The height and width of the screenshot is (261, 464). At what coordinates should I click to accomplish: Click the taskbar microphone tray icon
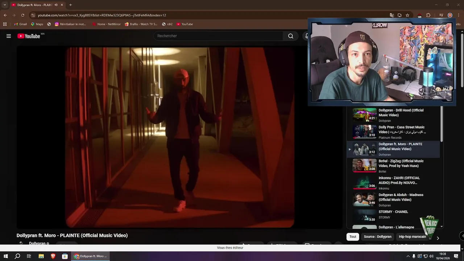click(x=414, y=256)
